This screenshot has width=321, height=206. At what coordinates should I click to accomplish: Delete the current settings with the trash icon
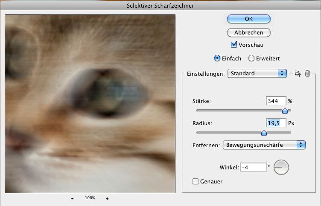click(307, 73)
